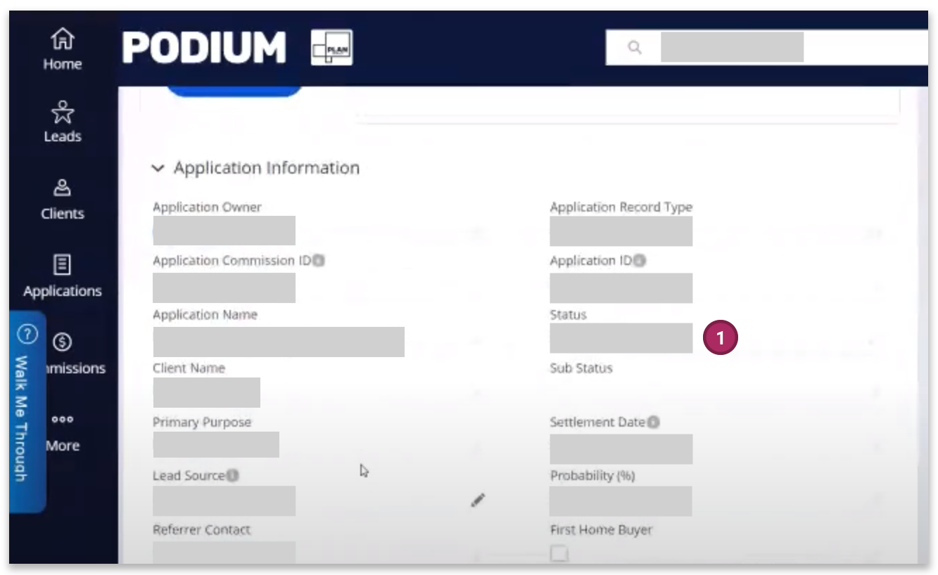This screenshot has width=938, height=575.
Task: Click info icon next to Application Commission ID
Action: [x=319, y=261]
